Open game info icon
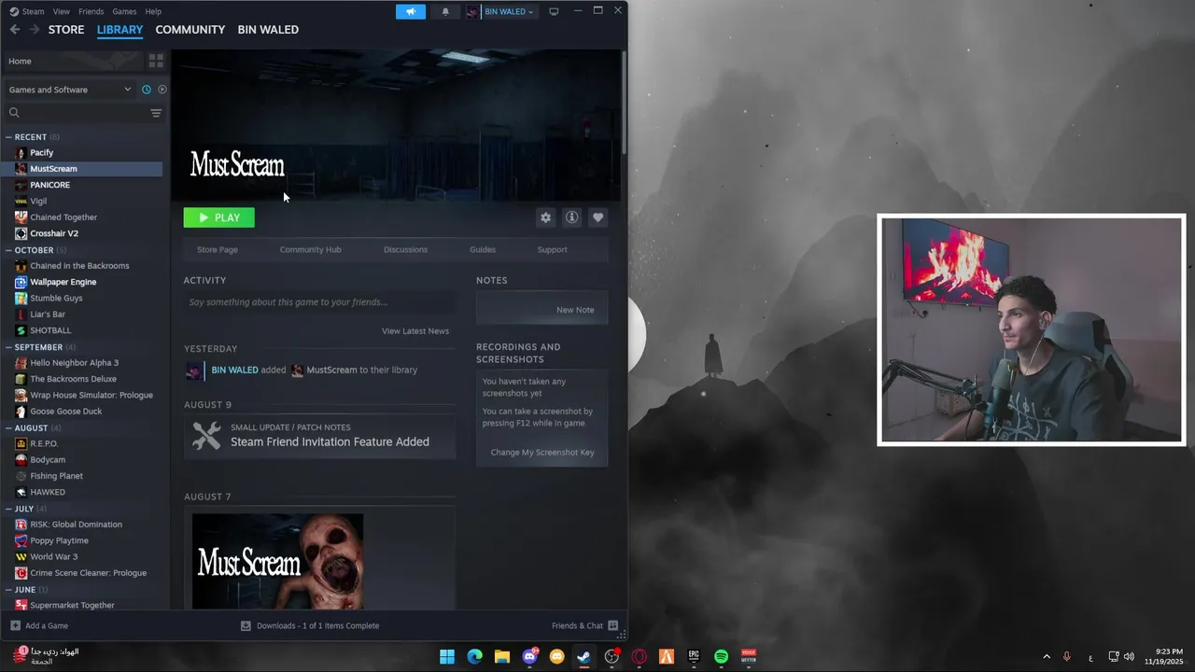 pos(572,217)
